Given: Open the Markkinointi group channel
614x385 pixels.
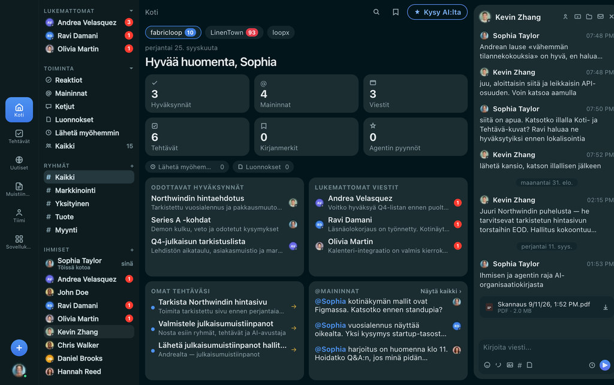Looking at the screenshot, I should point(89,190).
